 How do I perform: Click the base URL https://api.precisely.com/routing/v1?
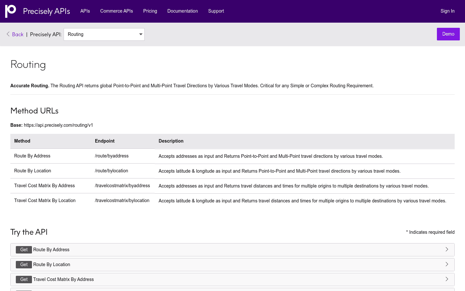pyautogui.click(x=58, y=125)
